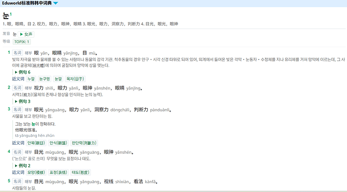Open synonym 눈깔

click(x=58, y=79)
